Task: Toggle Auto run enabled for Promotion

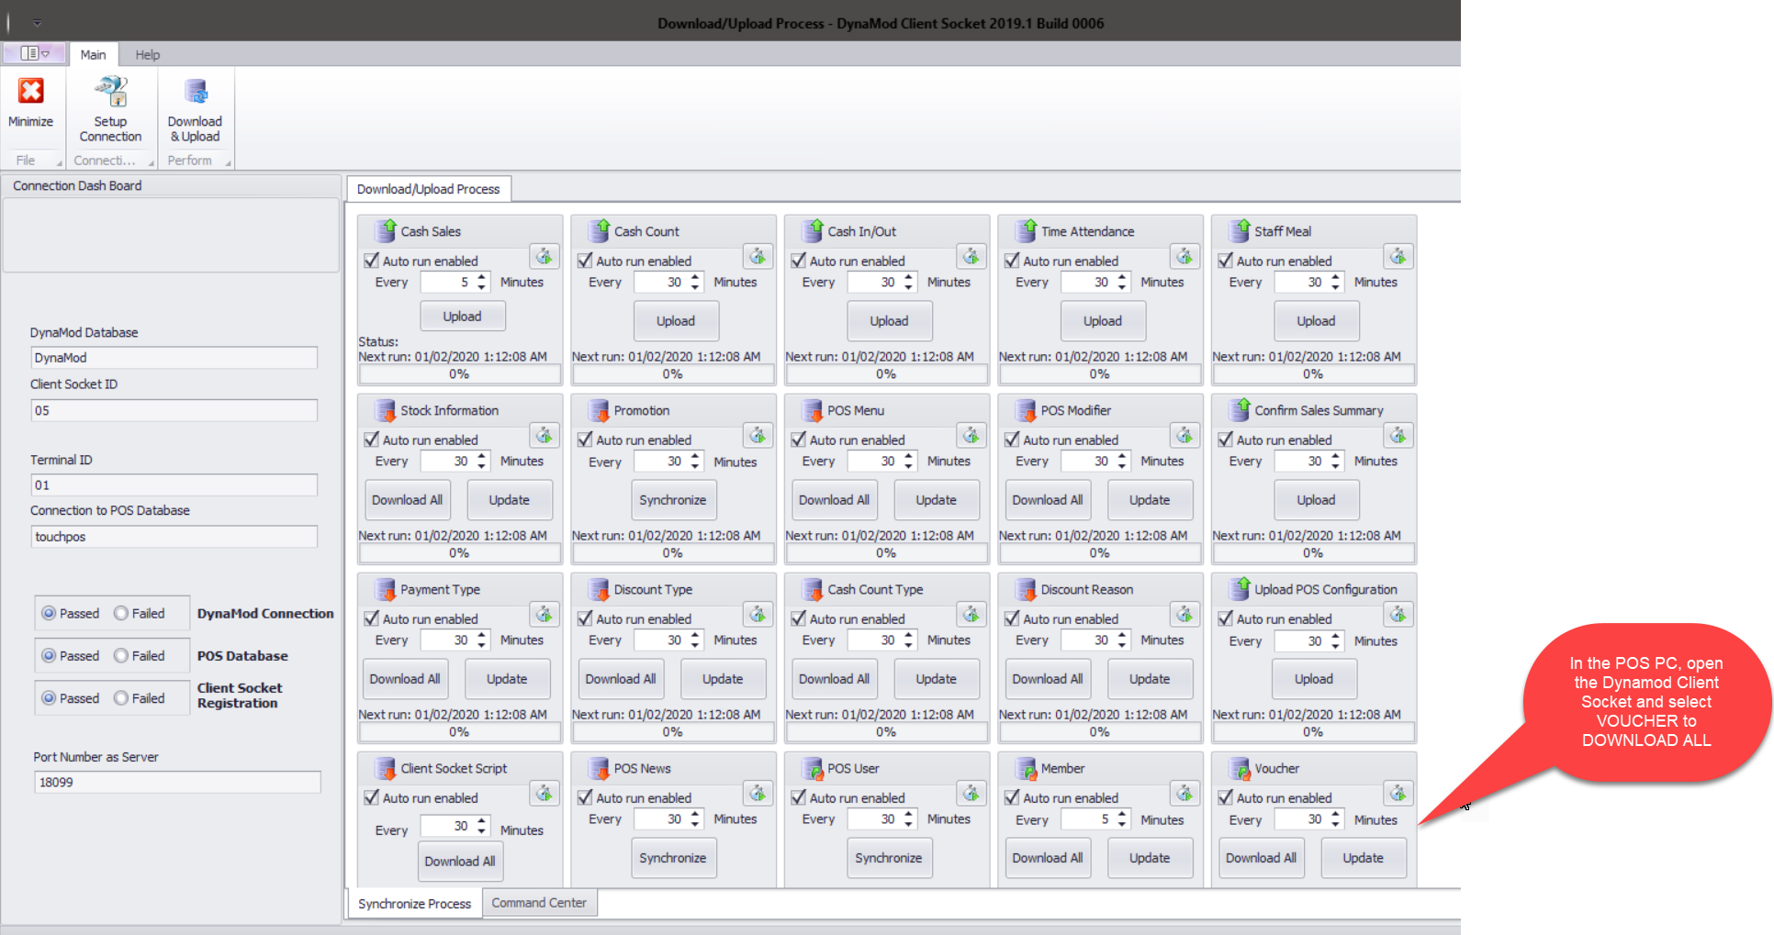Action: coord(585,440)
